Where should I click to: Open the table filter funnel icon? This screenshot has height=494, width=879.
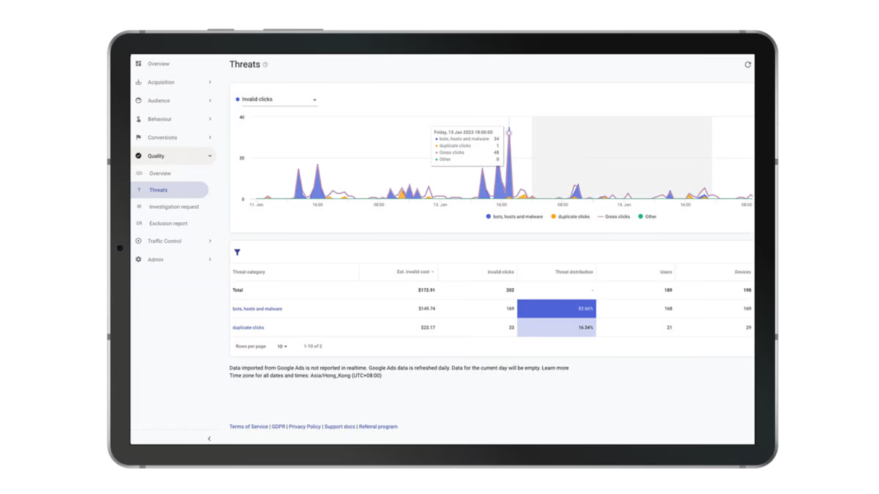pyautogui.click(x=237, y=252)
